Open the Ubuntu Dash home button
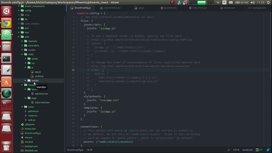 pos(6,11)
